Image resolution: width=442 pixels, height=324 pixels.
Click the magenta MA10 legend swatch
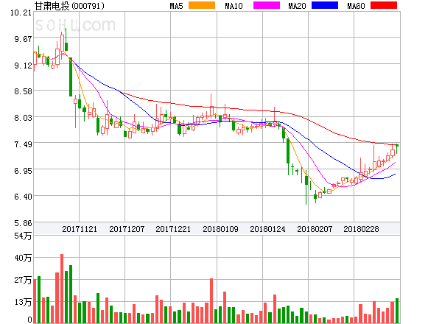coord(267,5)
